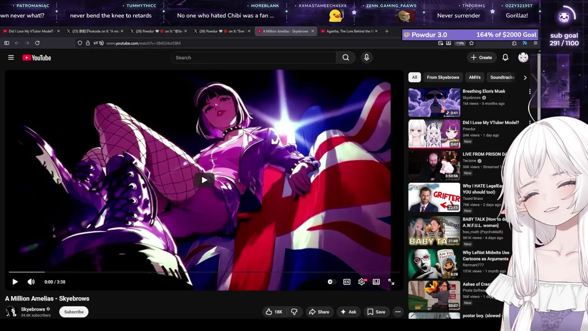Image resolution: width=588 pixels, height=331 pixels.
Task: Open the YouTube hamburger guide menu
Action: 11,57
